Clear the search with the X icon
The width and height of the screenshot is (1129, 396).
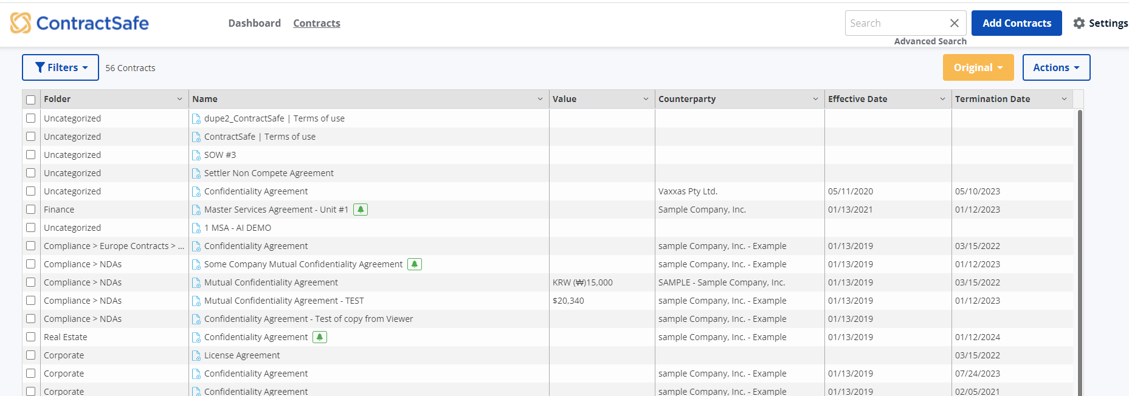coord(955,23)
